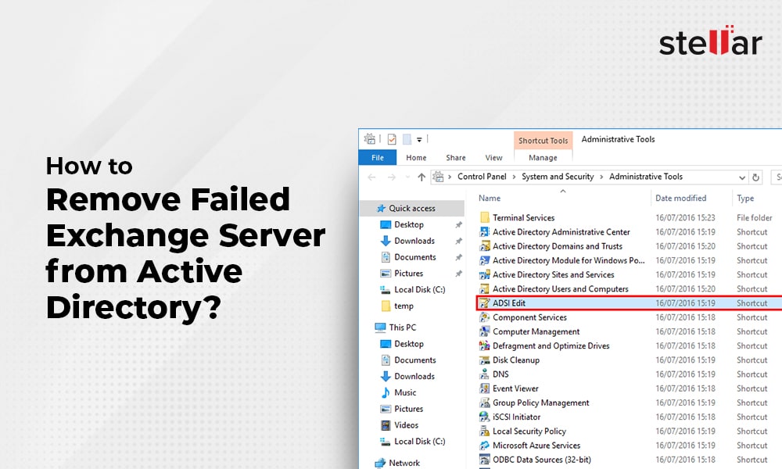Select Desktop under This PC
Viewport: 782px width, 469px height.
(409, 344)
